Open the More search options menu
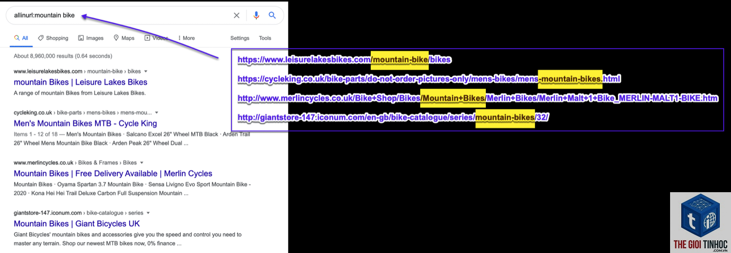731x253 pixels. (x=186, y=38)
